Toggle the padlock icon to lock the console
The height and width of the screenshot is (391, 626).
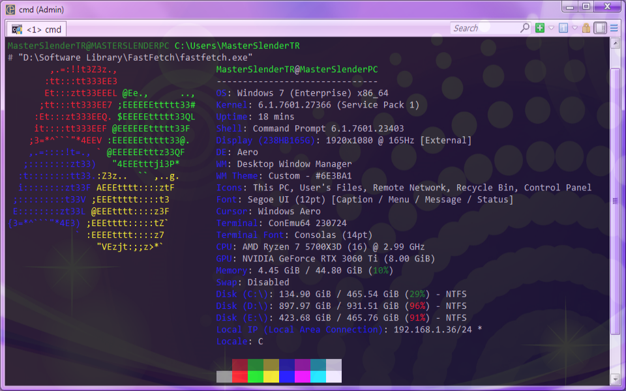pos(586,28)
